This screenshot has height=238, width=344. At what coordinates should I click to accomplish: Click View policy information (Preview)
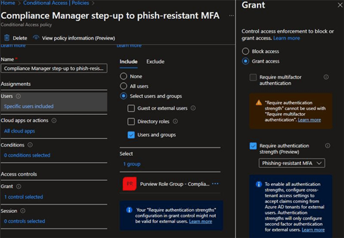point(79,38)
